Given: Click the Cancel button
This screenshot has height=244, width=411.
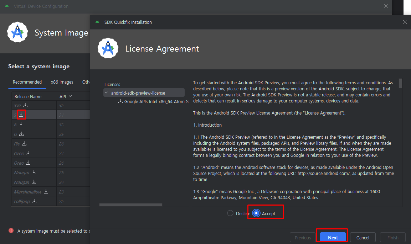Looking at the screenshot, I should pos(363,238).
